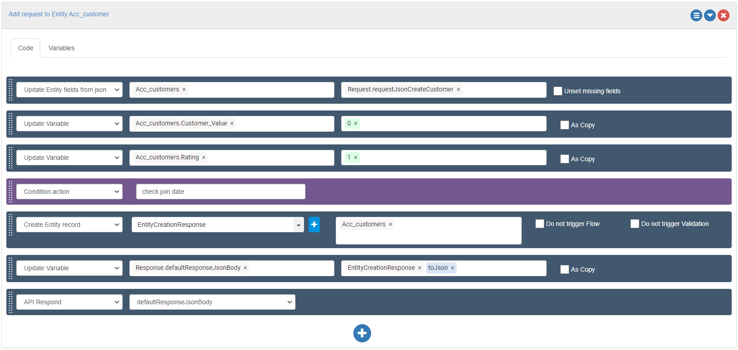Remove the toJson tag via its x

452,268
